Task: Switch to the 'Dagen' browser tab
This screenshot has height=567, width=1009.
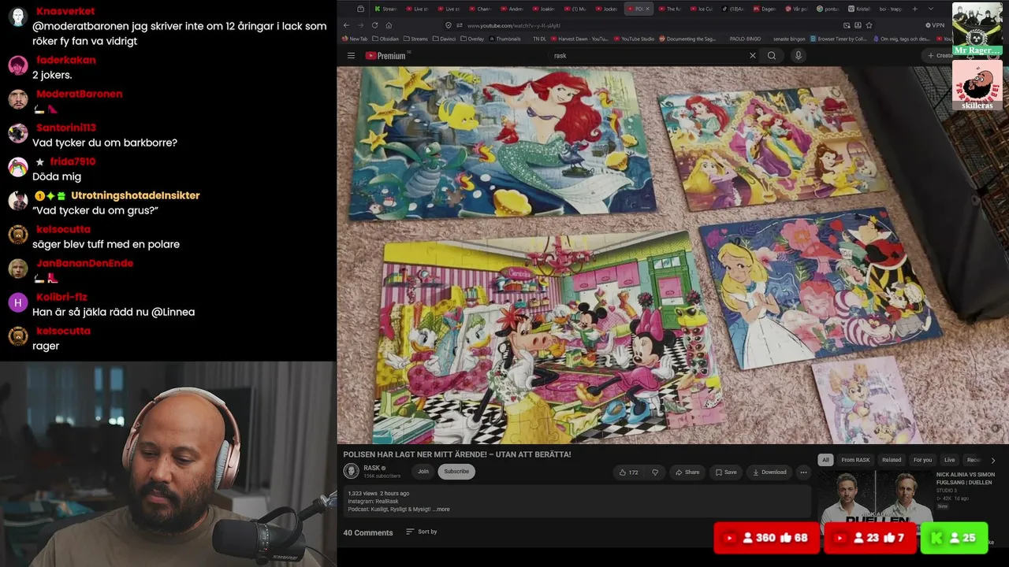Action: pyautogui.click(x=764, y=9)
